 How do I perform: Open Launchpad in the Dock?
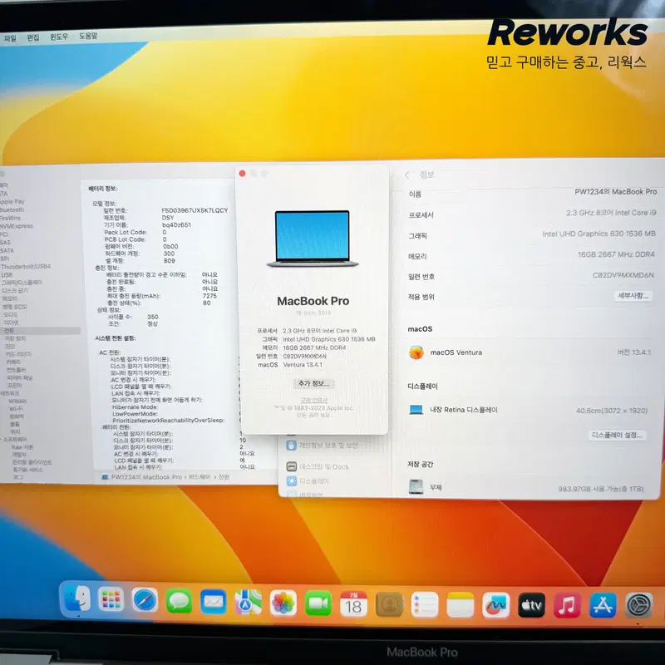pos(111,599)
